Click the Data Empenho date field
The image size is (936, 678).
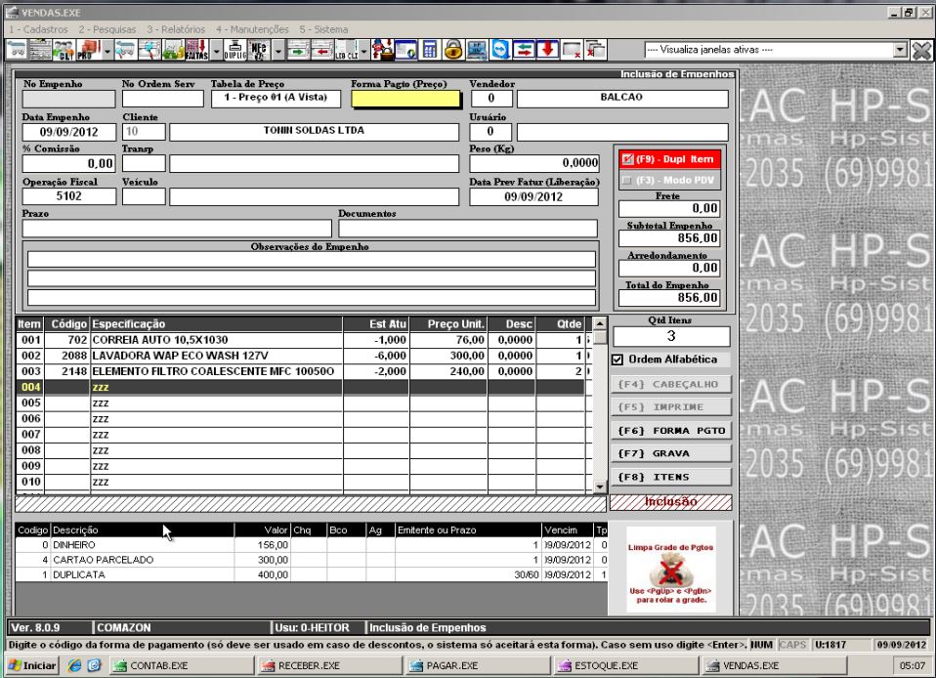point(68,132)
